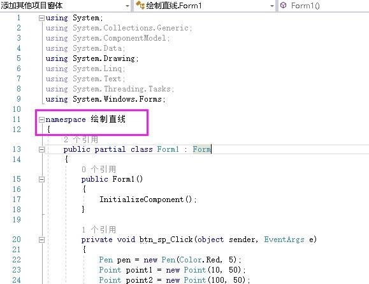Click 'System.Threading.Tasks' on line 8

(122, 89)
